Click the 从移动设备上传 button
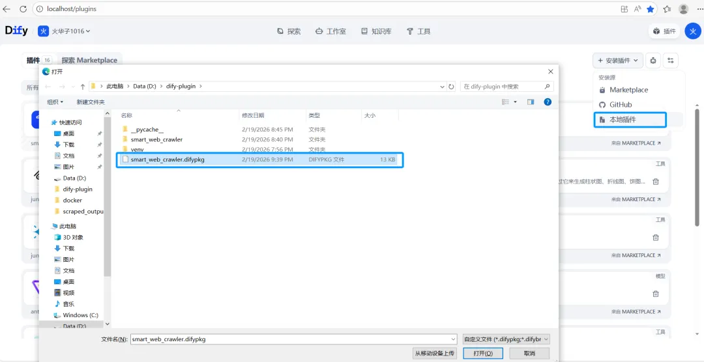The height and width of the screenshot is (362, 704). click(x=435, y=353)
